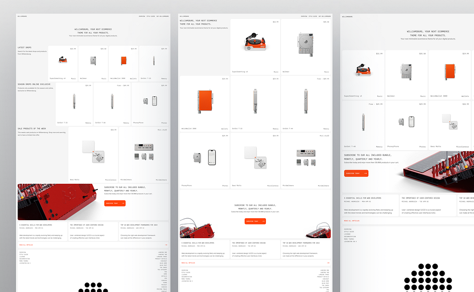This screenshot has width=474, height=292.
Task: Open MiniWalkmans card in left mockup
Action: [144, 155]
